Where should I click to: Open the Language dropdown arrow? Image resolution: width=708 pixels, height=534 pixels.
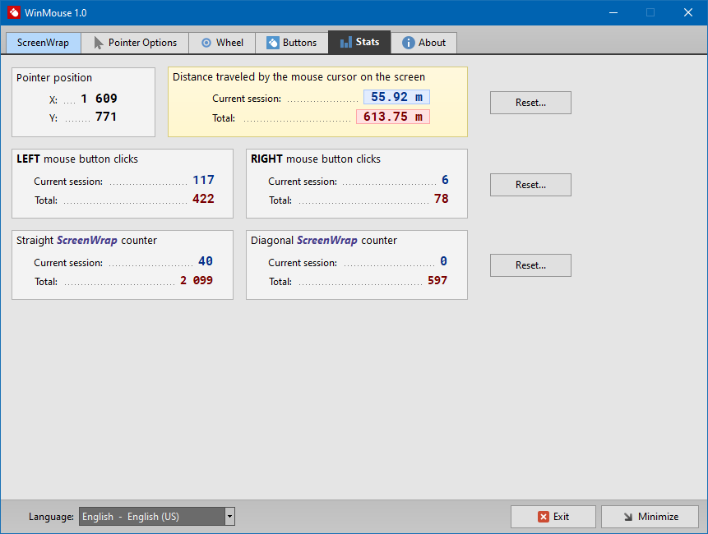click(229, 517)
